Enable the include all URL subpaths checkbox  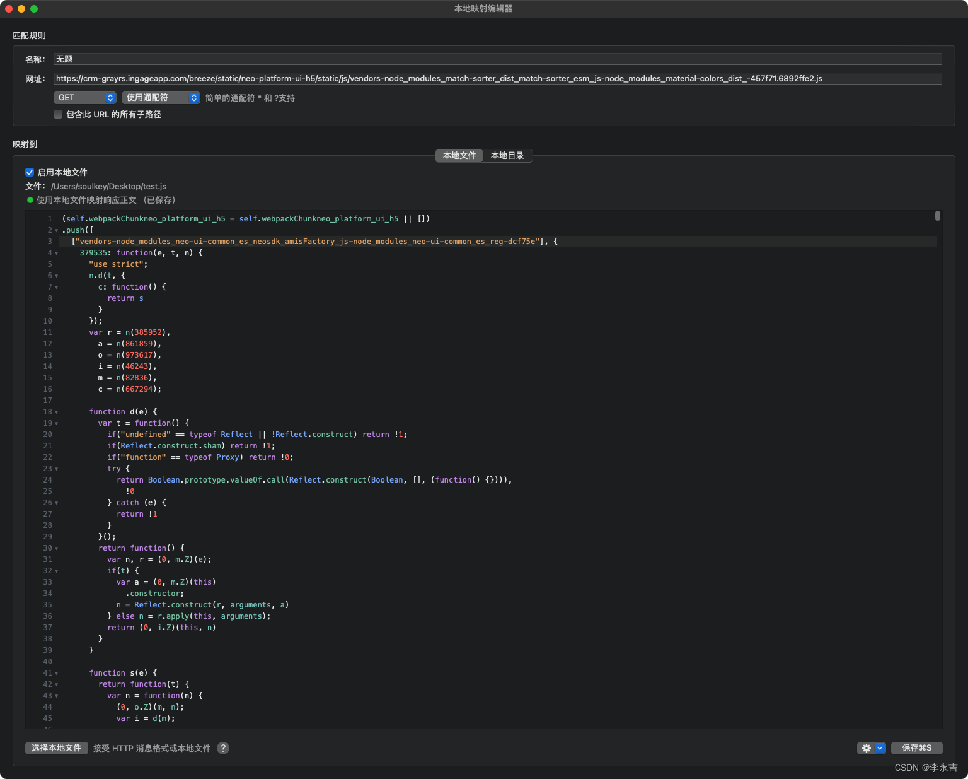click(58, 114)
